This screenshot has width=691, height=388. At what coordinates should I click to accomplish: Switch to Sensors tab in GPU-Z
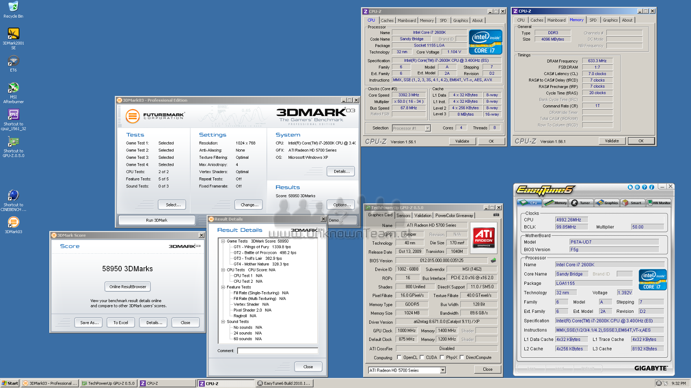pyautogui.click(x=403, y=215)
